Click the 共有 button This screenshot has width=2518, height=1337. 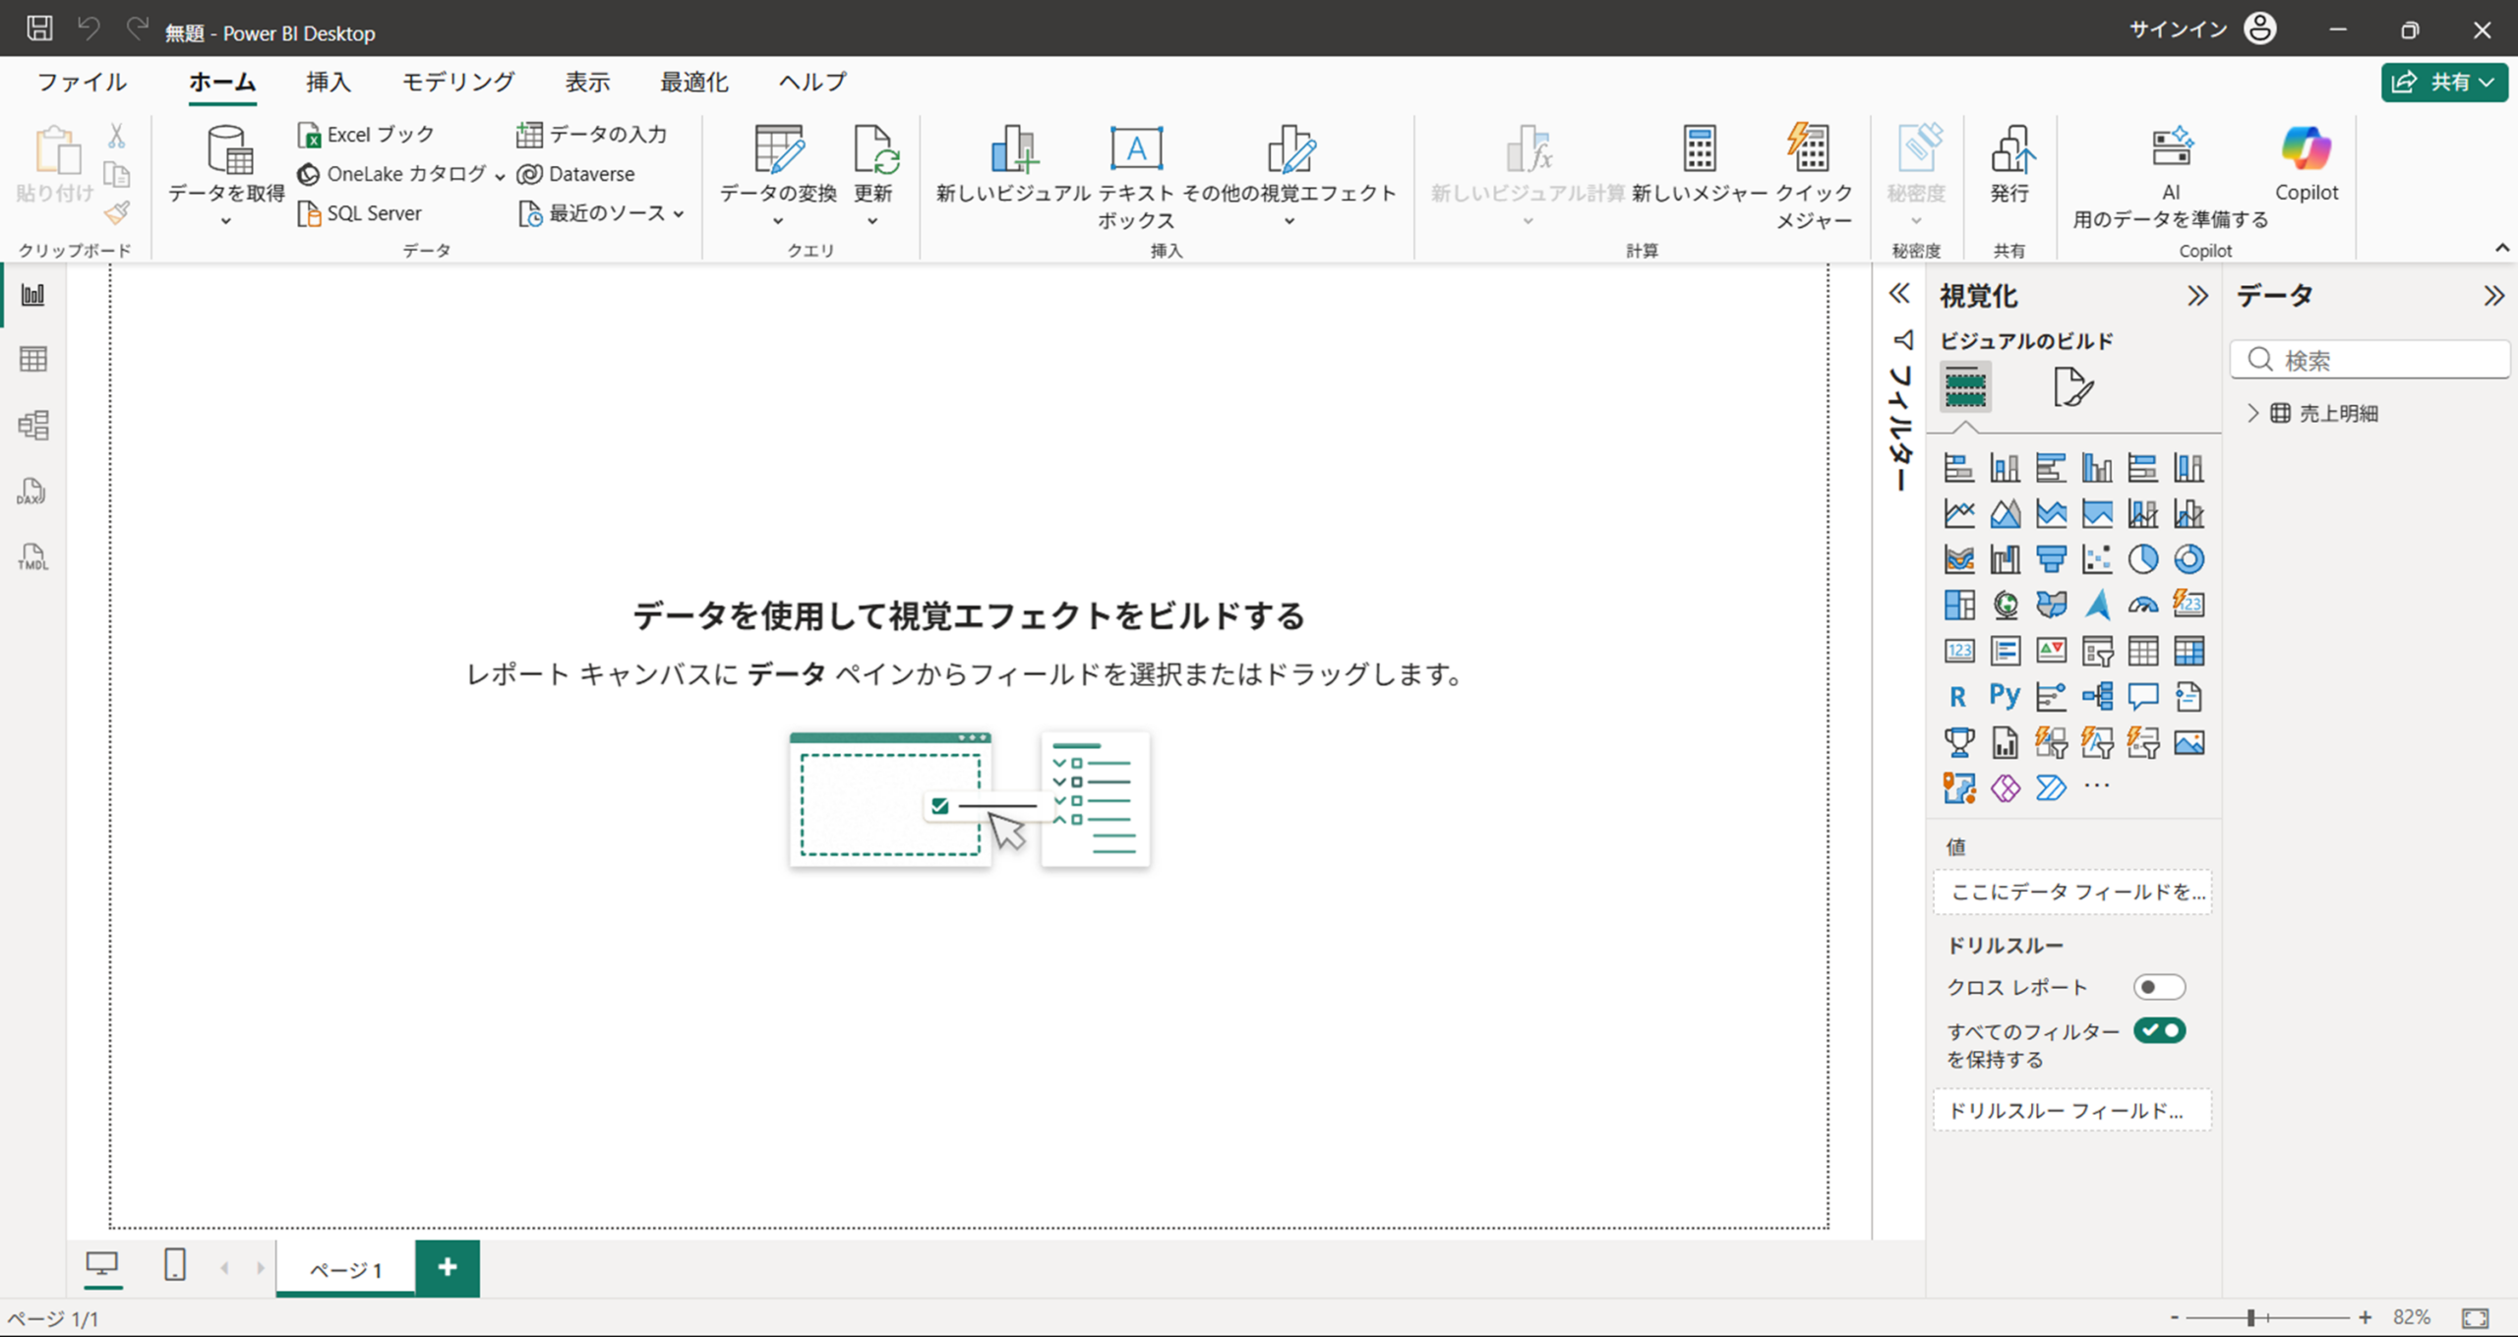coord(2443,82)
